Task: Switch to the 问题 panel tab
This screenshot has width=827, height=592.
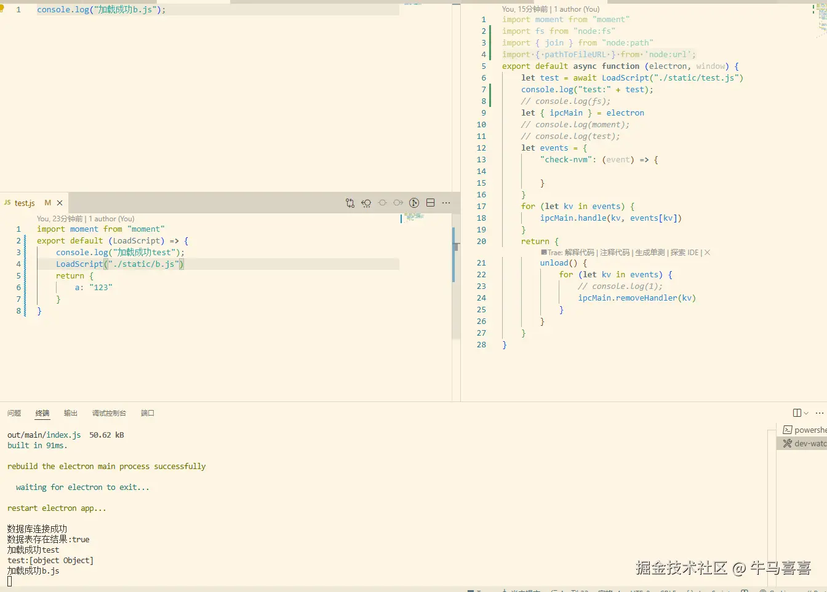Action: tap(14, 413)
